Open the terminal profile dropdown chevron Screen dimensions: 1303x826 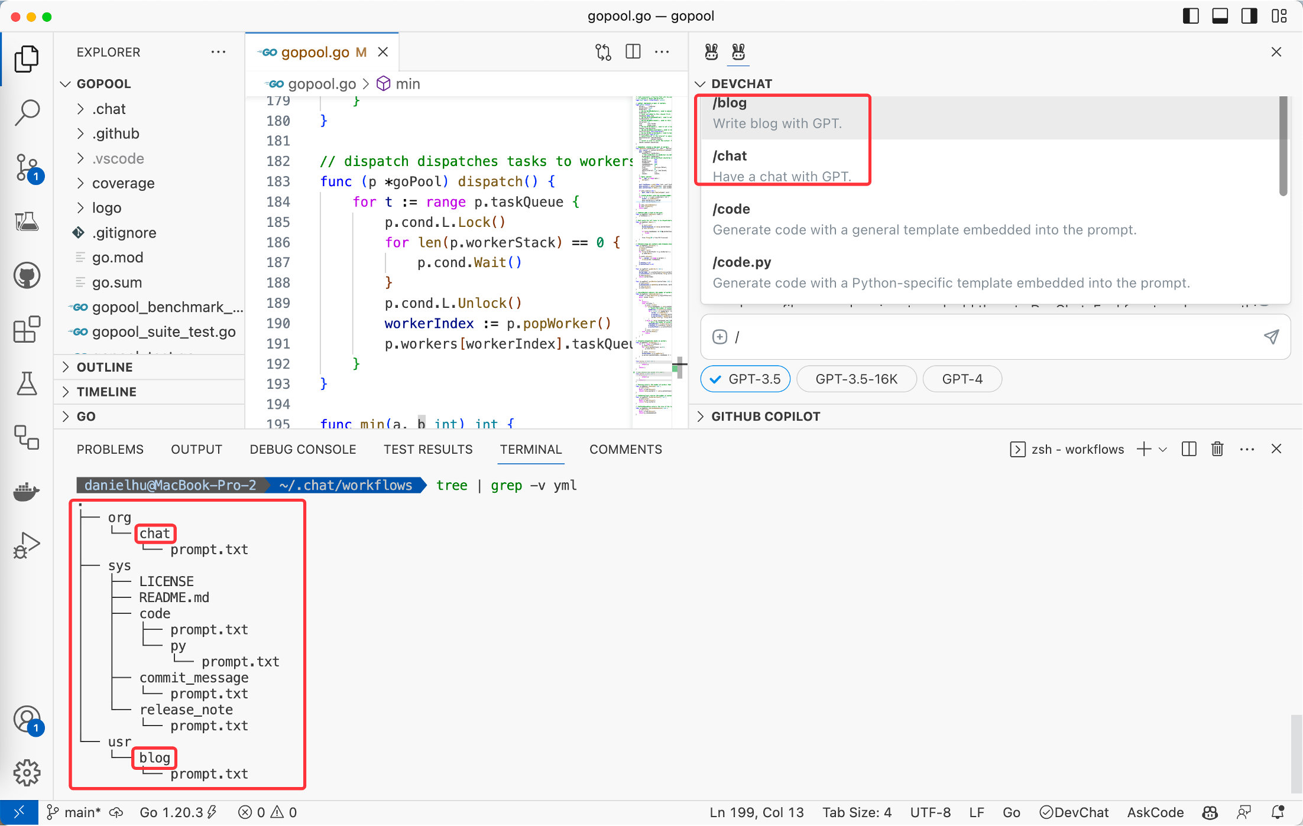click(1163, 449)
